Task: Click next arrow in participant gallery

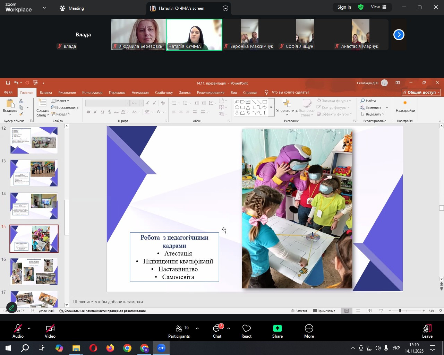Action: pyautogui.click(x=399, y=35)
